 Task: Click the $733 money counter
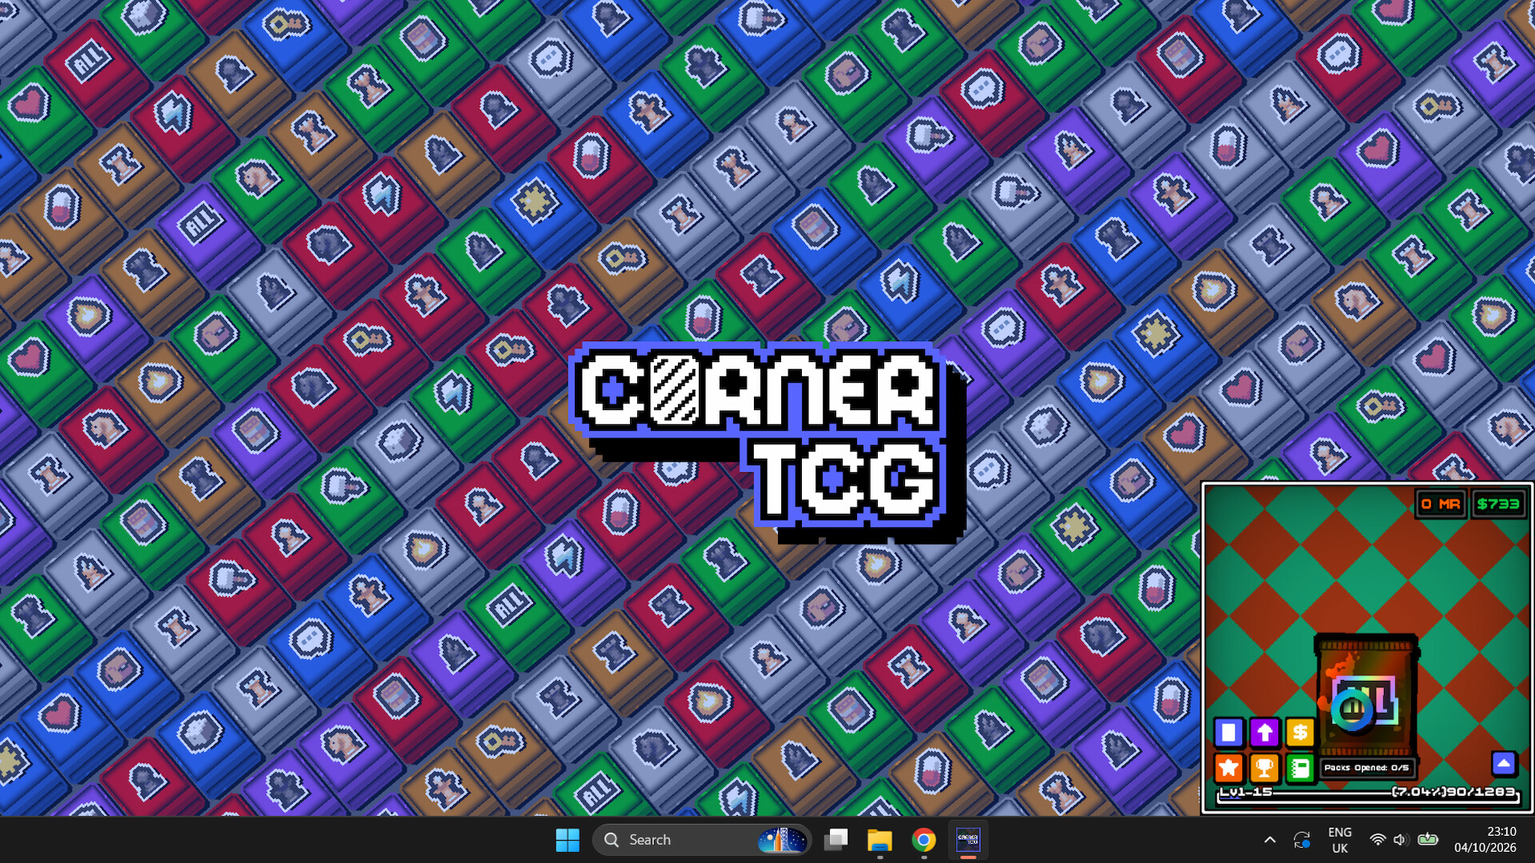(x=1498, y=504)
